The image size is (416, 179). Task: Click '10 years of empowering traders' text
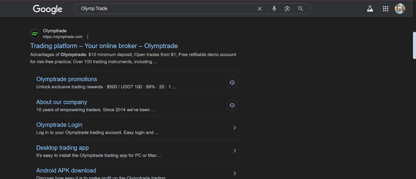(x=69, y=110)
